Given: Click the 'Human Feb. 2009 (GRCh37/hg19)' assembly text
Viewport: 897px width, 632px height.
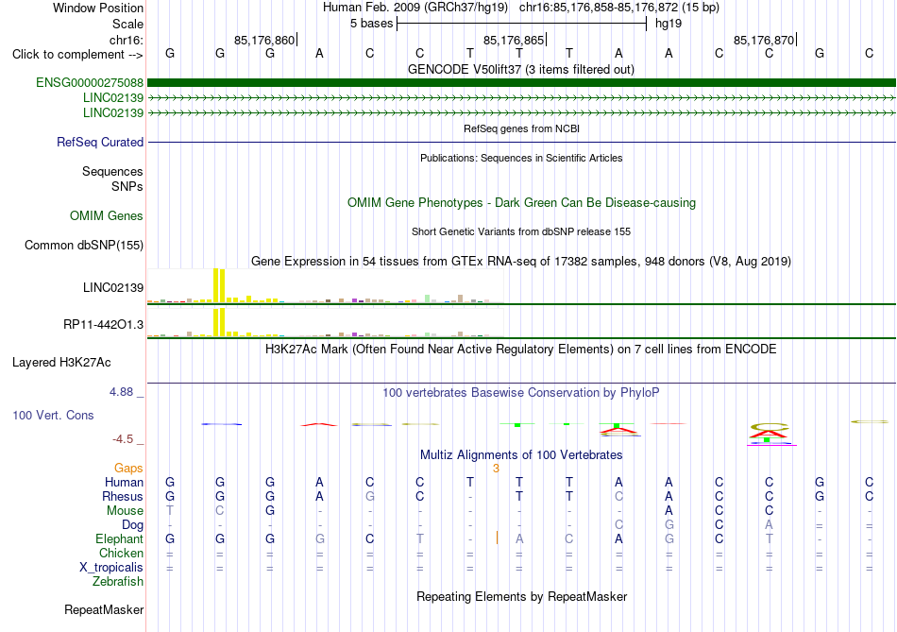Looking at the screenshot, I should tap(415, 8).
